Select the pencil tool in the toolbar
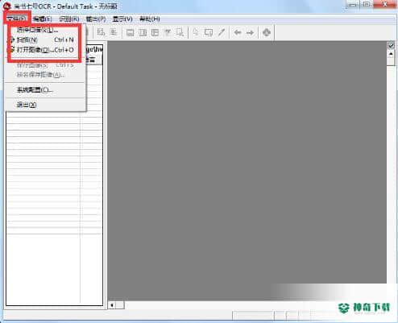 point(222,32)
